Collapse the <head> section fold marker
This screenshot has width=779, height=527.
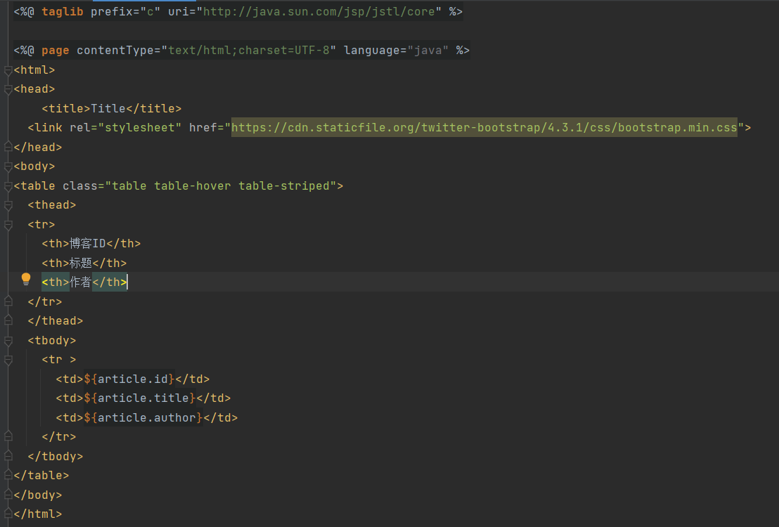(x=8, y=89)
